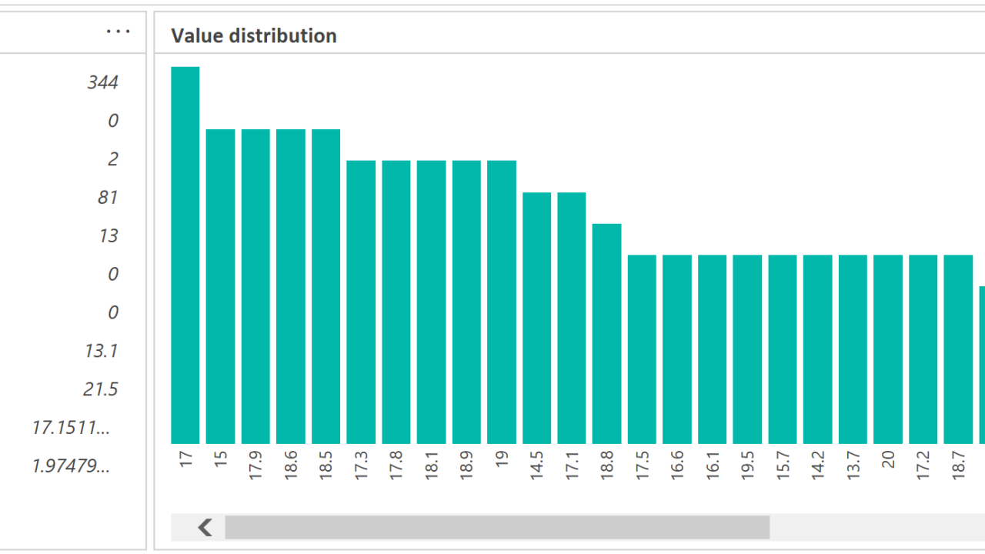Select the bar for value 17.3
The height and width of the screenshot is (554, 985).
tap(361, 302)
